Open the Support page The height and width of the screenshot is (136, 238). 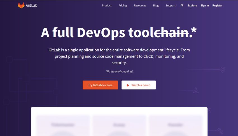click(x=170, y=6)
